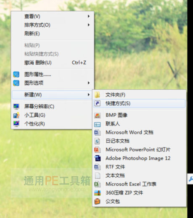Click the Microsoft Word 文档 icon
The width and height of the screenshot is (193, 218).
(97, 132)
